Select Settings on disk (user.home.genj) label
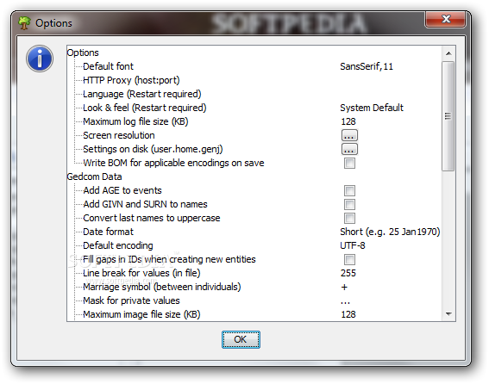Viewport: 489px width, 384px height. [x=153, y=149]
